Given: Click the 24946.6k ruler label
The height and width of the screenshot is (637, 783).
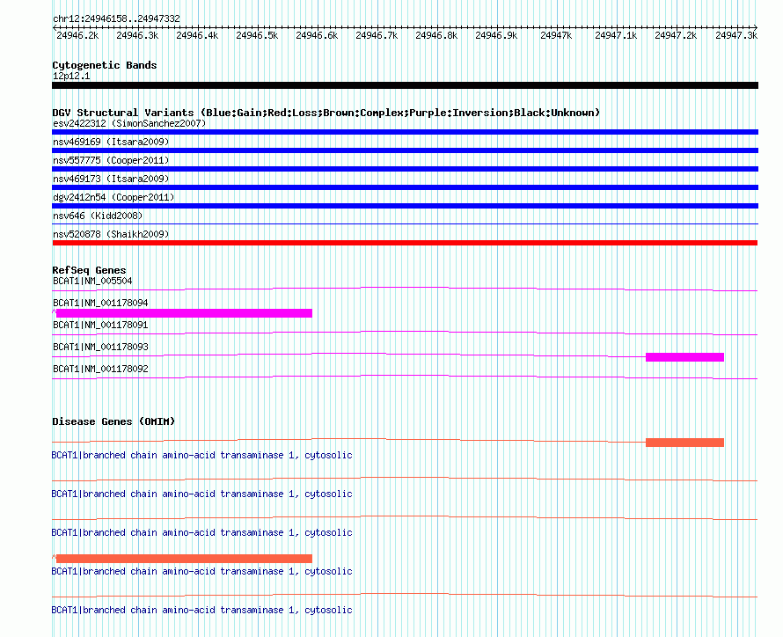Looking at the screenshot, I should (317, 35).
